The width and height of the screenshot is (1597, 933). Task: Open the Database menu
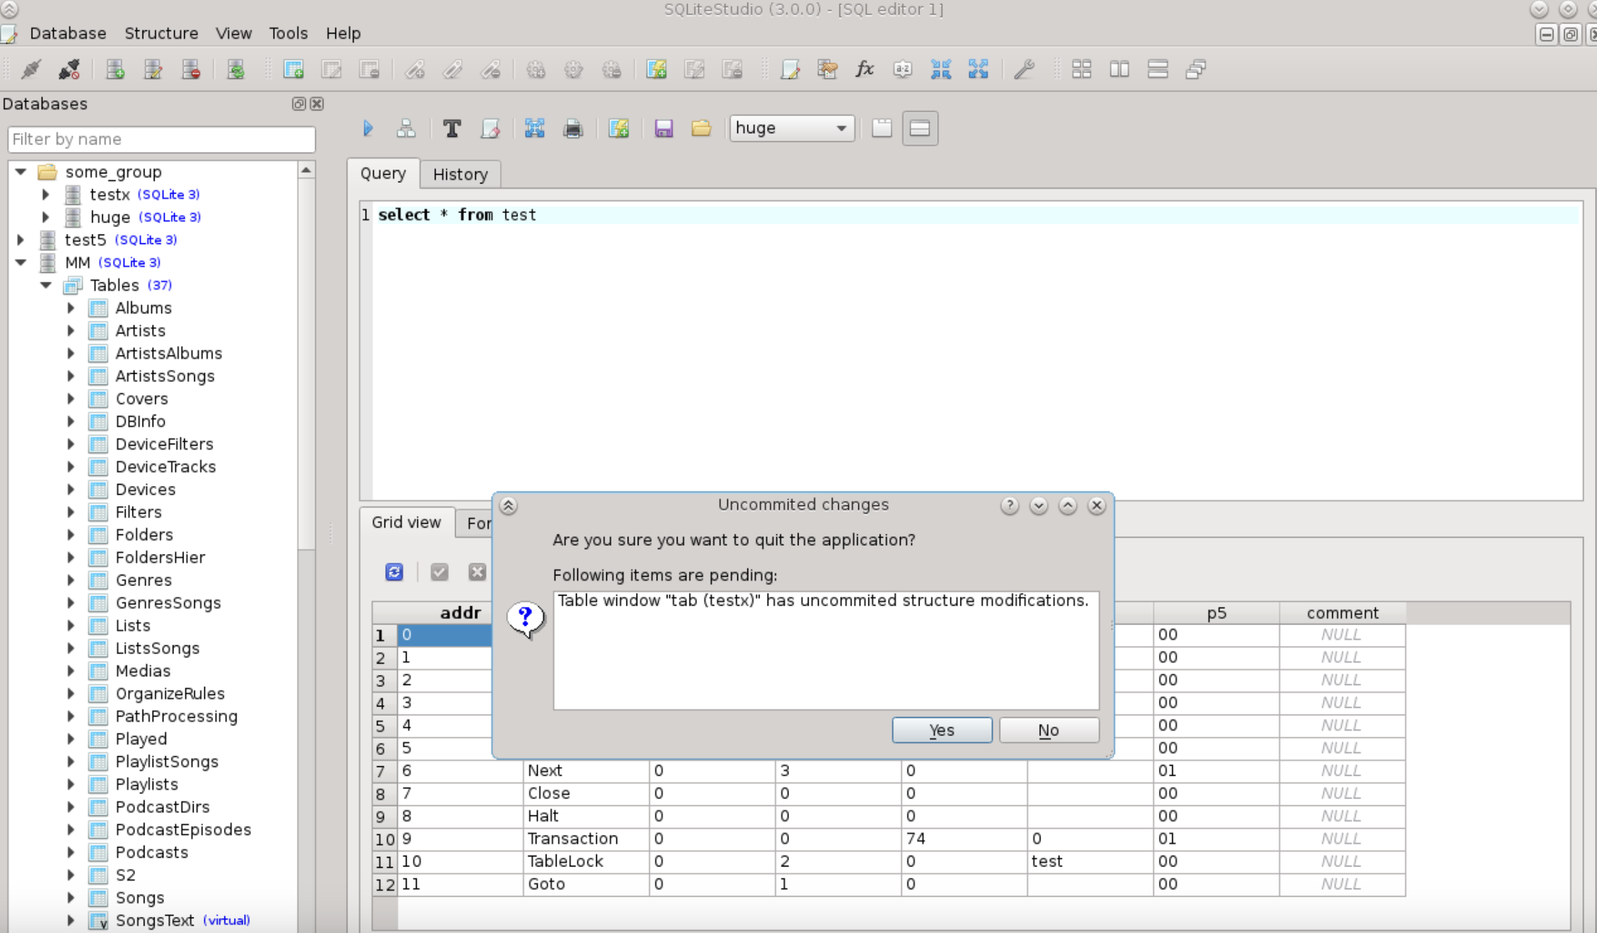point(68,33)
